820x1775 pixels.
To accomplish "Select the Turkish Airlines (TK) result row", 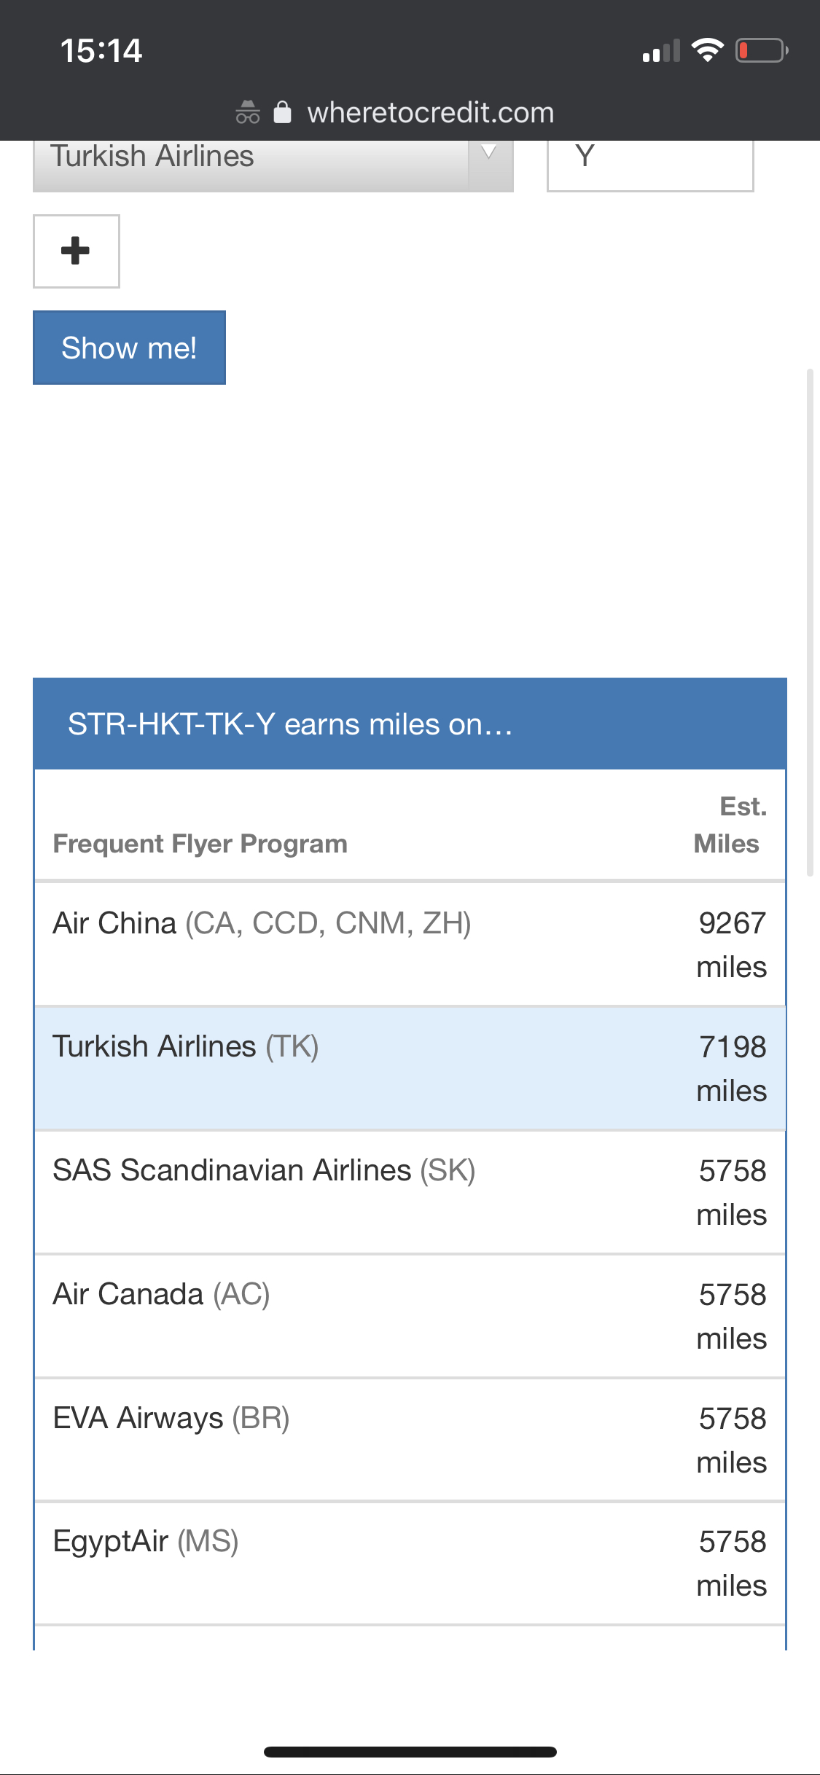I will click(410, 1068).
